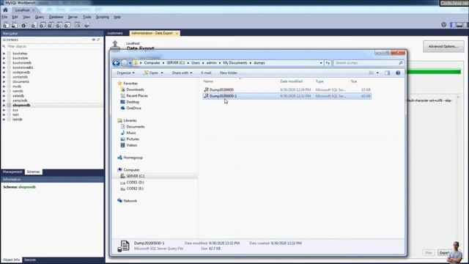
Task: Expand the documents schema
Action: 4,81
